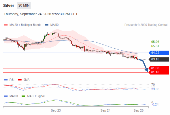Image resolution: width=170 pixels, height=115 pixels.
Task: Click the 65.31 resistance level label
Action: tap(155, 46)
